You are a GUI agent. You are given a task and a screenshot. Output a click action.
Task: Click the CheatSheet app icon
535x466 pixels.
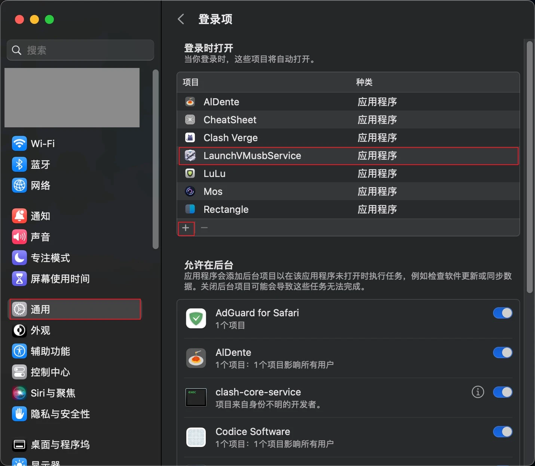pyautogui.click(x=190, y=119)
